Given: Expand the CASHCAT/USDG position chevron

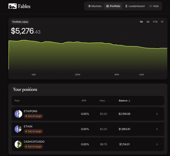Looking at the screenshot, I should [157, 144].
